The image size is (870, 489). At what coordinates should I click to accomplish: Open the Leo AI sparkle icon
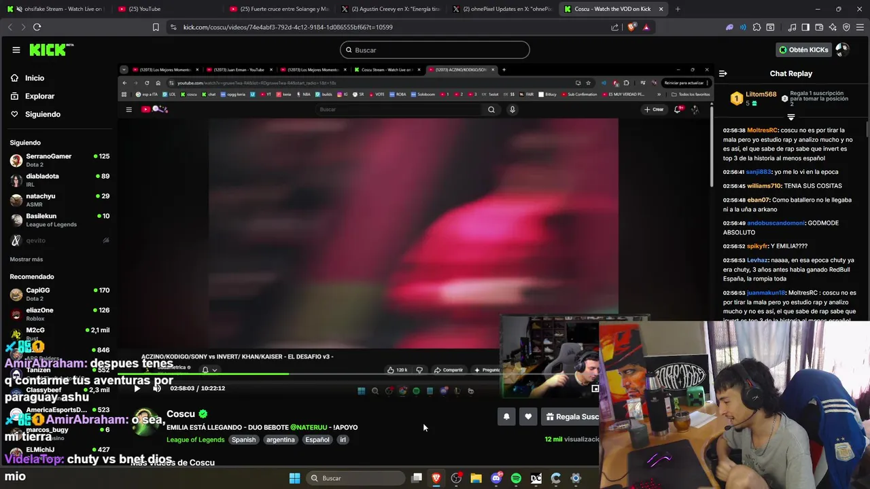pos(833,27)
